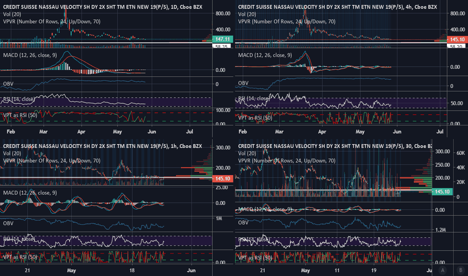Click the VPVR legend on the 1D chart
The image size is (468, 276).
(52, 22)
